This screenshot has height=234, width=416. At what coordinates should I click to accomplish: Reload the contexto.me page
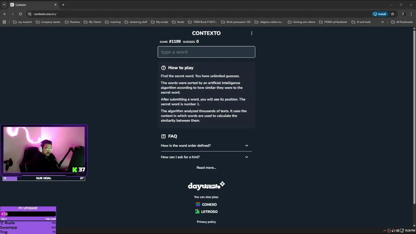pyautogui.click(x=20, y=14)
